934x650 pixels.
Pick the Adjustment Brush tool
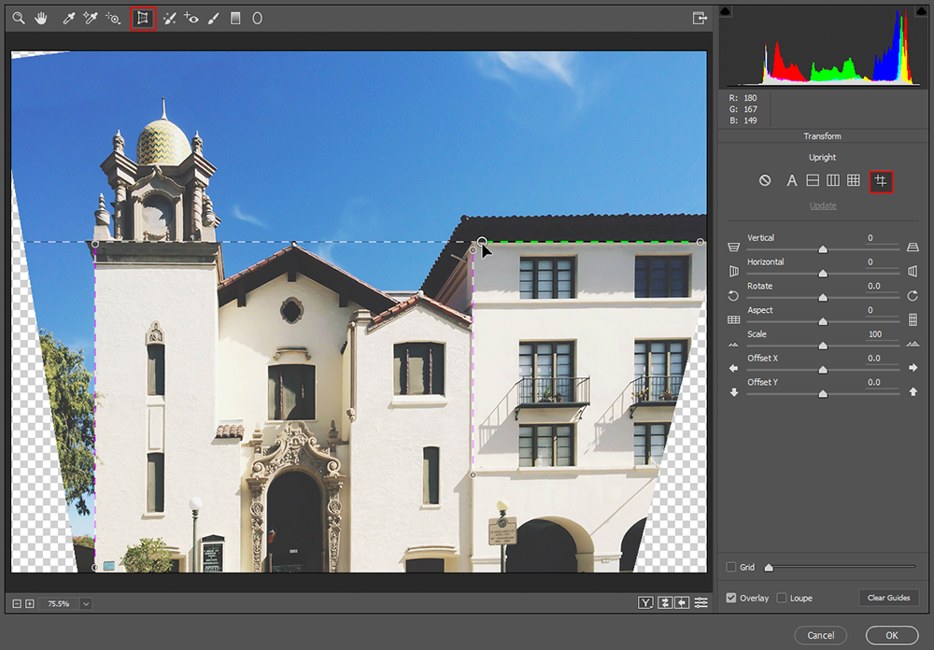(213, 19)
